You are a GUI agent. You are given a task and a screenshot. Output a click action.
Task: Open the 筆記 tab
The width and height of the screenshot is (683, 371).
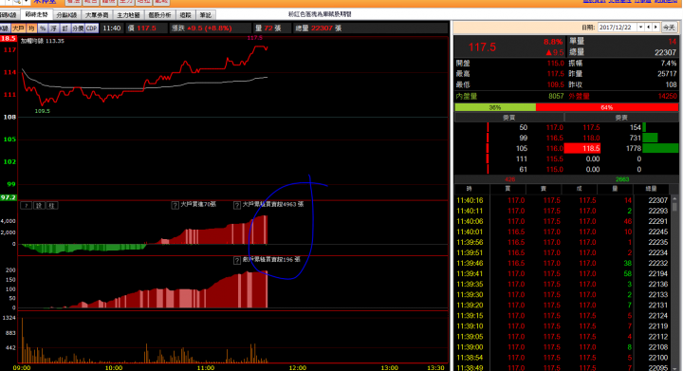point(206,15)
